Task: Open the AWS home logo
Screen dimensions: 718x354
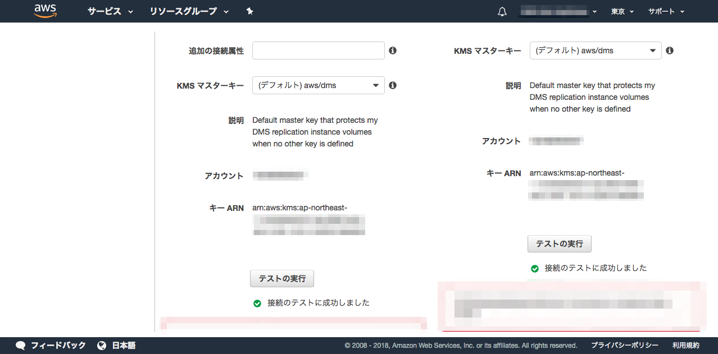Action: pos(46,11)
